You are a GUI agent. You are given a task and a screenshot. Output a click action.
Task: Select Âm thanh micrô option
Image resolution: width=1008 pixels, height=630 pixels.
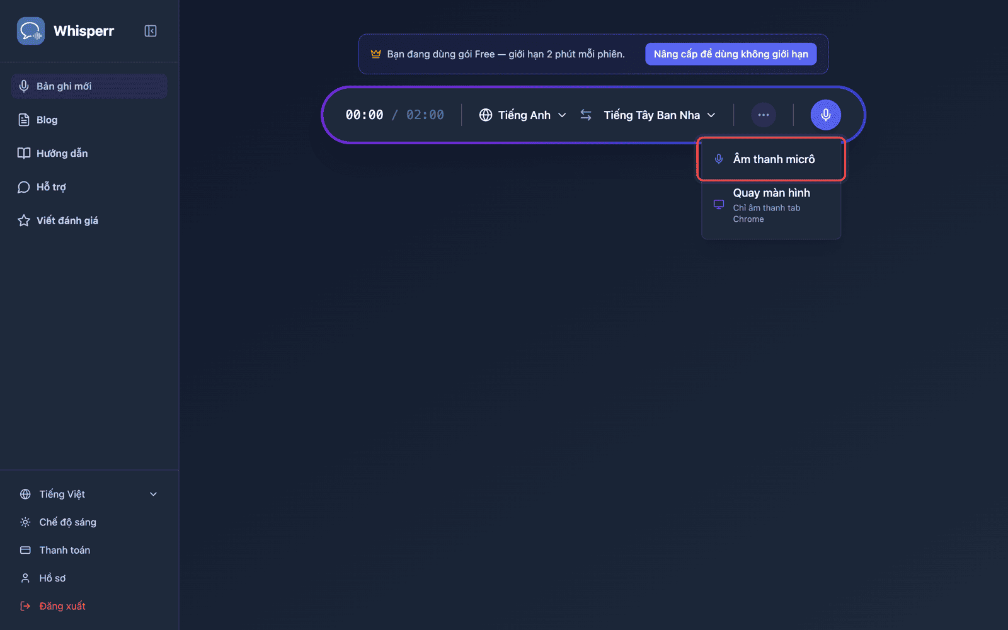(x=771, y=159)
